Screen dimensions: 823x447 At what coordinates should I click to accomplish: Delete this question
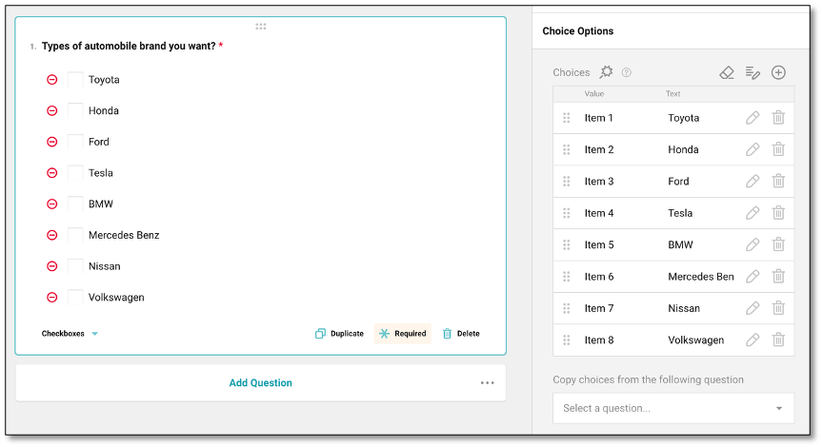pyautogui.click(x=461, y=333)
